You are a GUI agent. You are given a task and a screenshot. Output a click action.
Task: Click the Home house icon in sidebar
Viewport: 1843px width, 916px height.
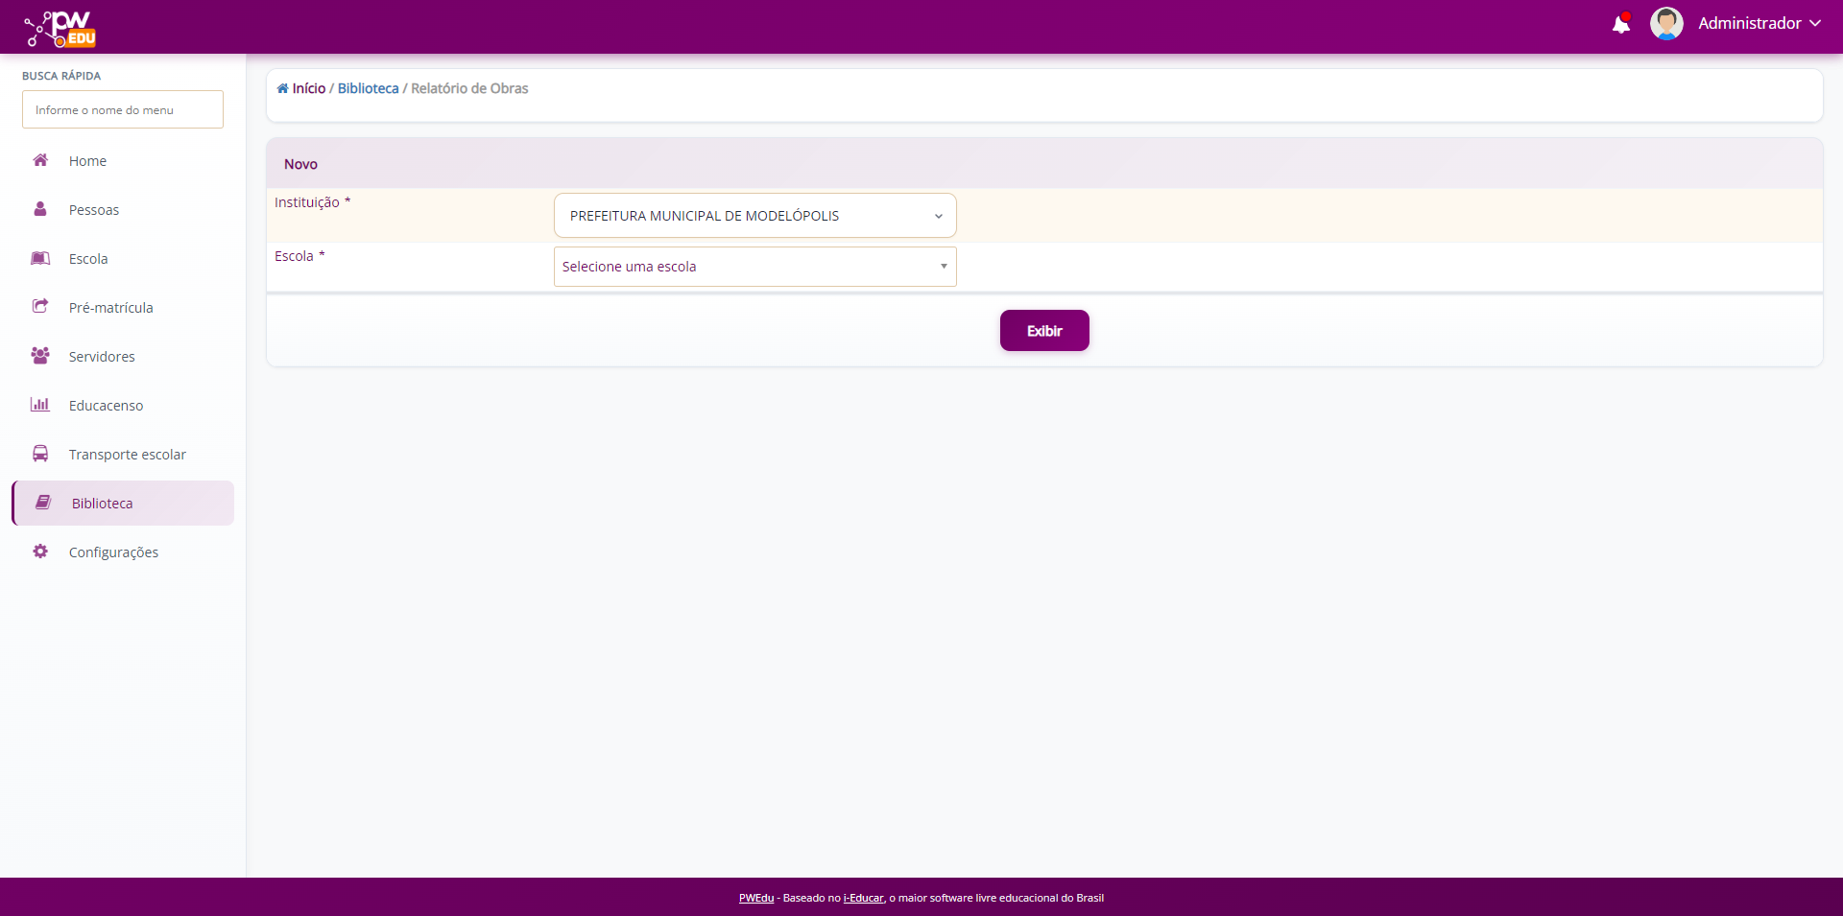pos(40,160)
